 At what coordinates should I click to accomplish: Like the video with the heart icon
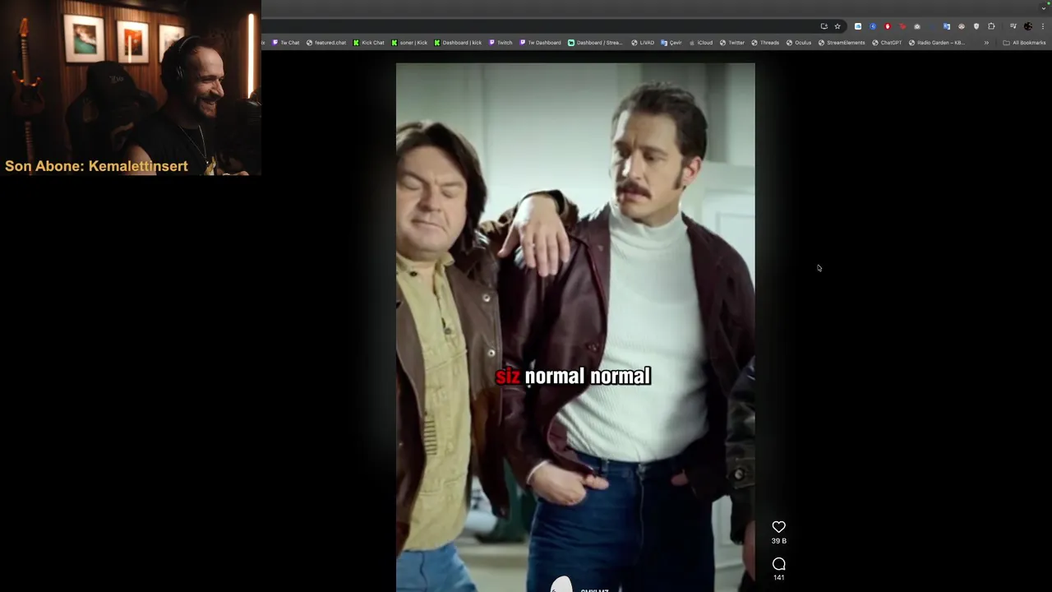point(778,527)
